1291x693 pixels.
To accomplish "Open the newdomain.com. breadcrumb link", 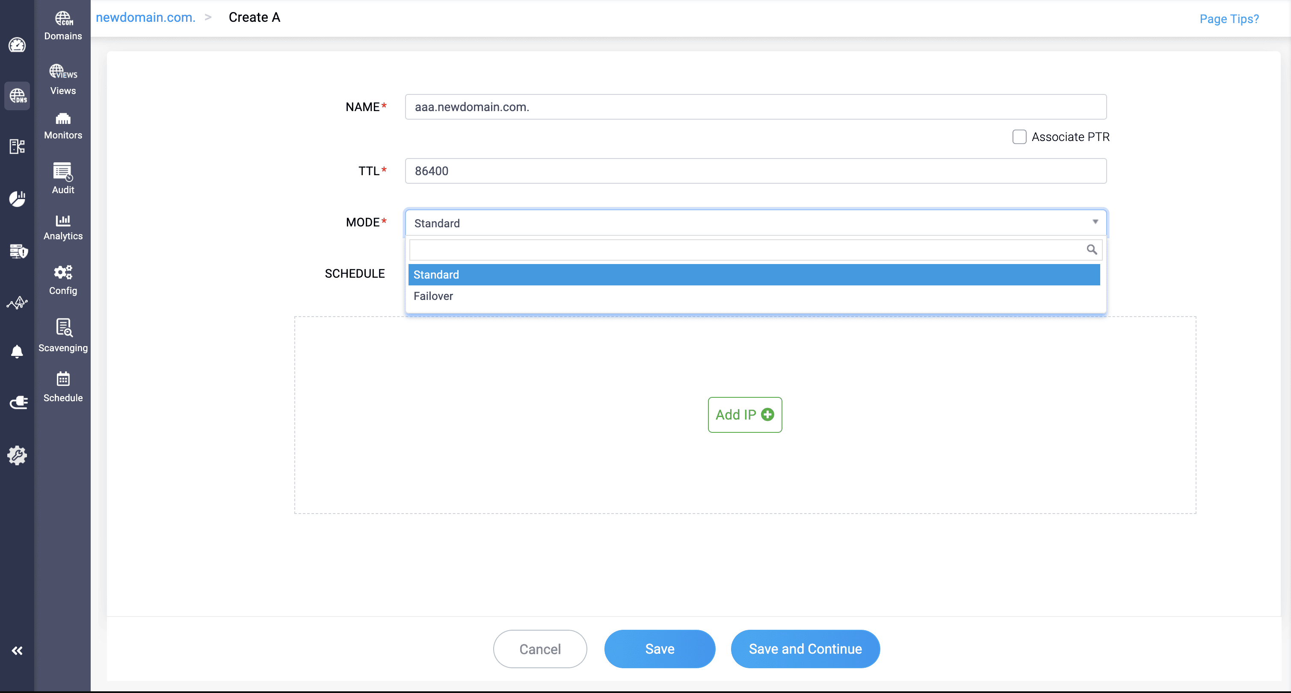I will pos(145,18).
